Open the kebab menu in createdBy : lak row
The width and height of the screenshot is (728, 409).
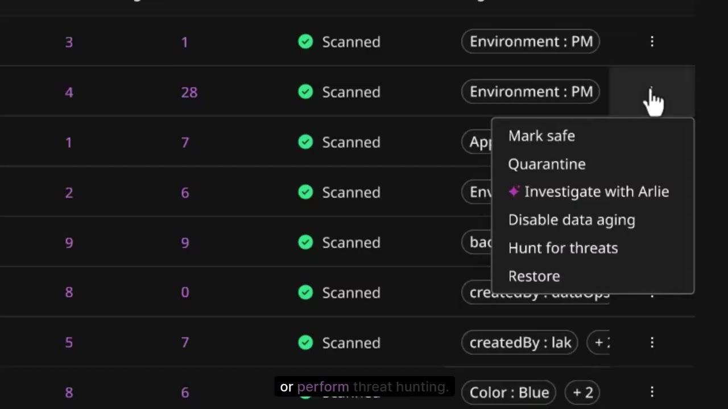[x=652, y=343]
